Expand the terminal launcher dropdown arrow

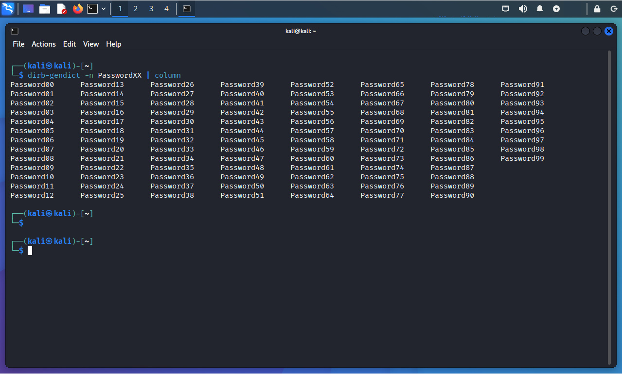(x=104, y=9)
